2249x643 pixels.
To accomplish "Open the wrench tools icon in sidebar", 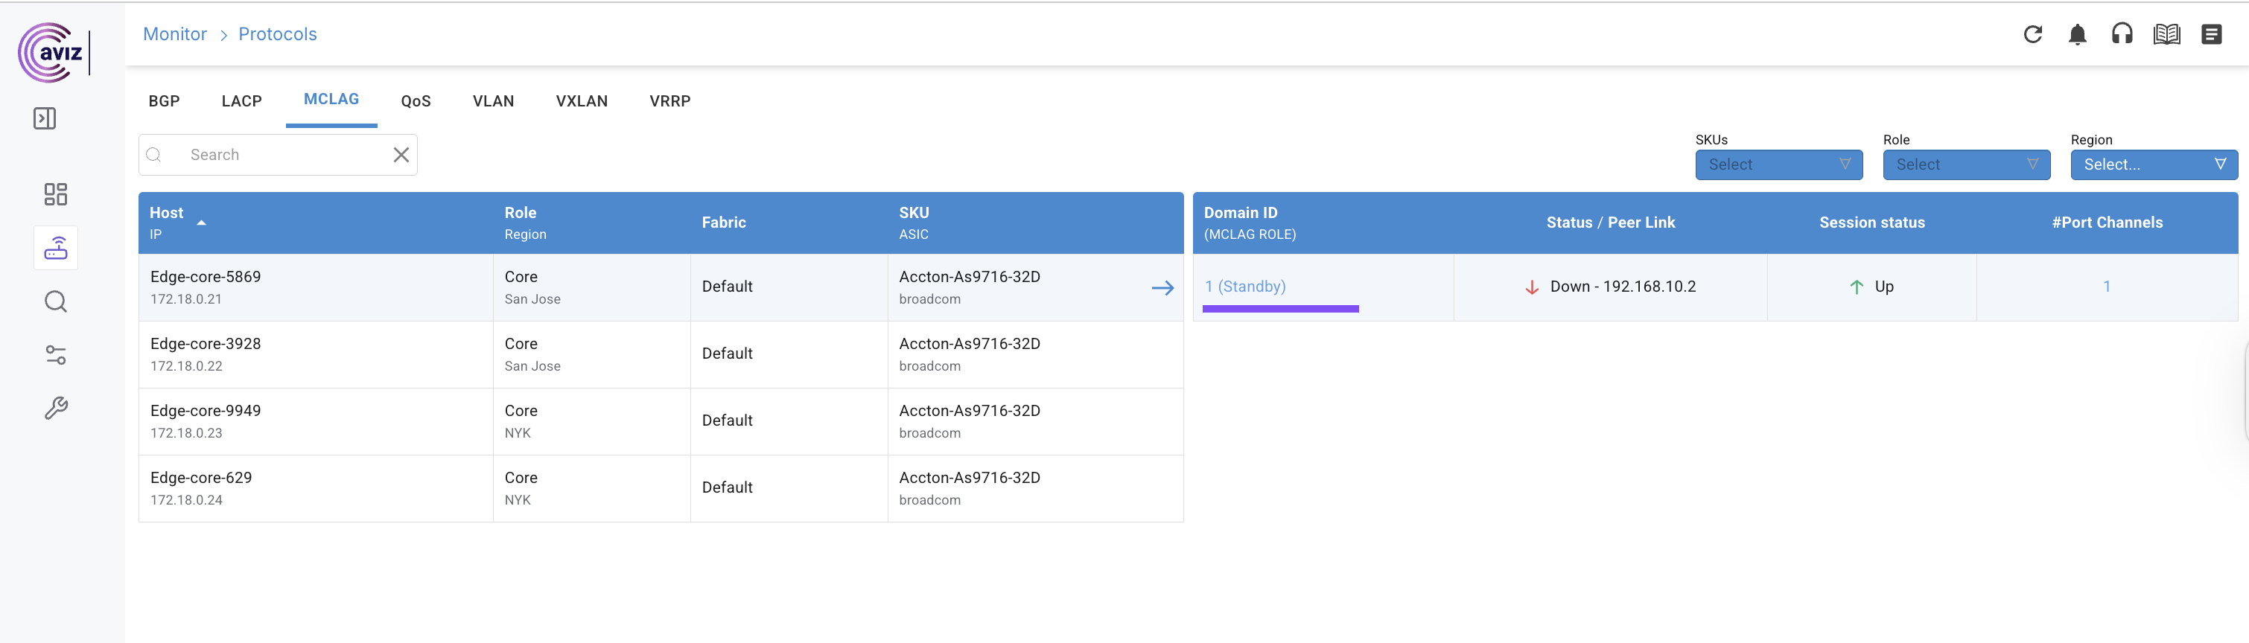I will (56, 409).
